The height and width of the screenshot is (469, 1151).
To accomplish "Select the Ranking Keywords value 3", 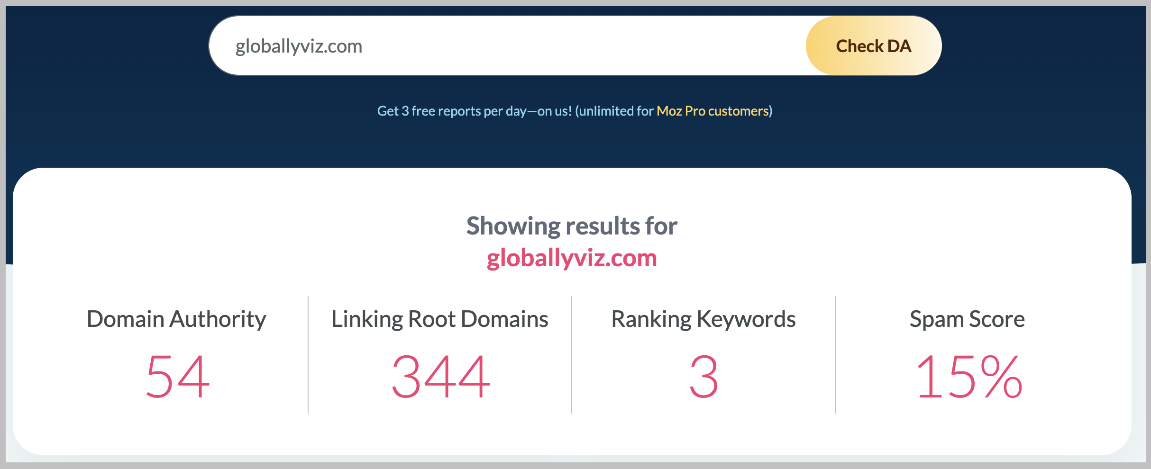I will click(703, 377).
